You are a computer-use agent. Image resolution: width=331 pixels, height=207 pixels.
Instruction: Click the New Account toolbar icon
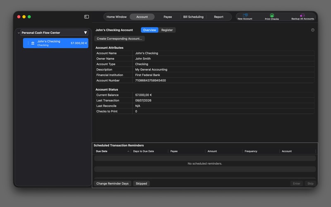[x=245, y=15]
